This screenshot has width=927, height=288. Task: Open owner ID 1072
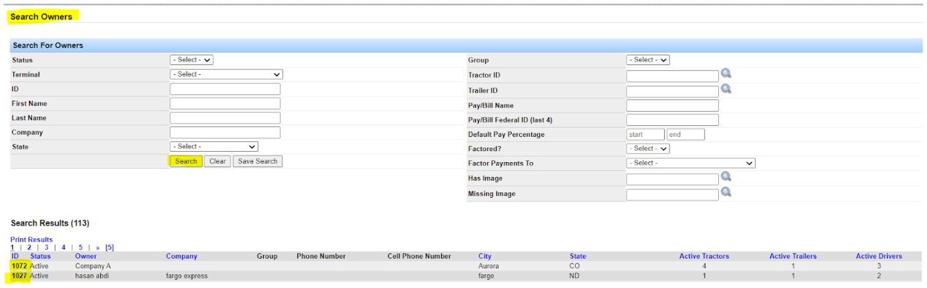click(x=19, y=266)
